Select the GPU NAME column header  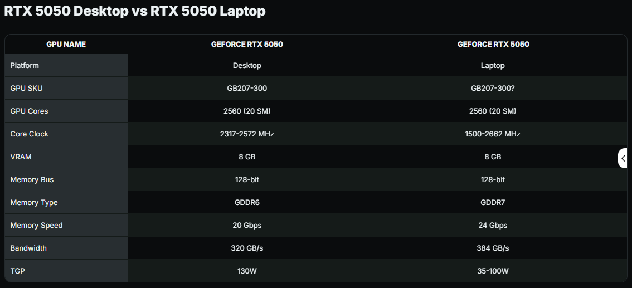[x=66, y=44]
